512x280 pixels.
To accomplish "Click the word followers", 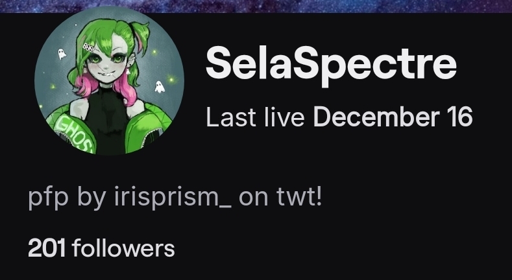I will click(123, 248).
